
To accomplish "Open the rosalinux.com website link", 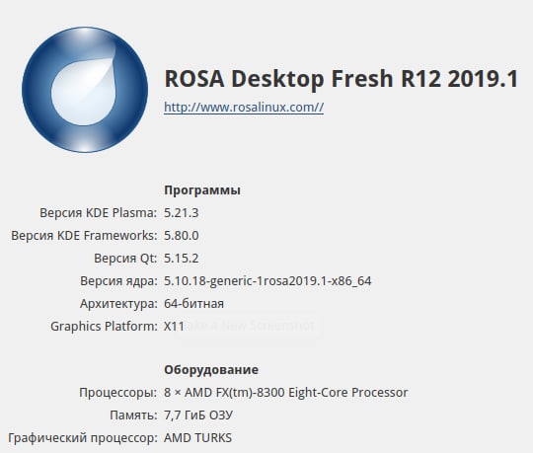I will point(244,108).
